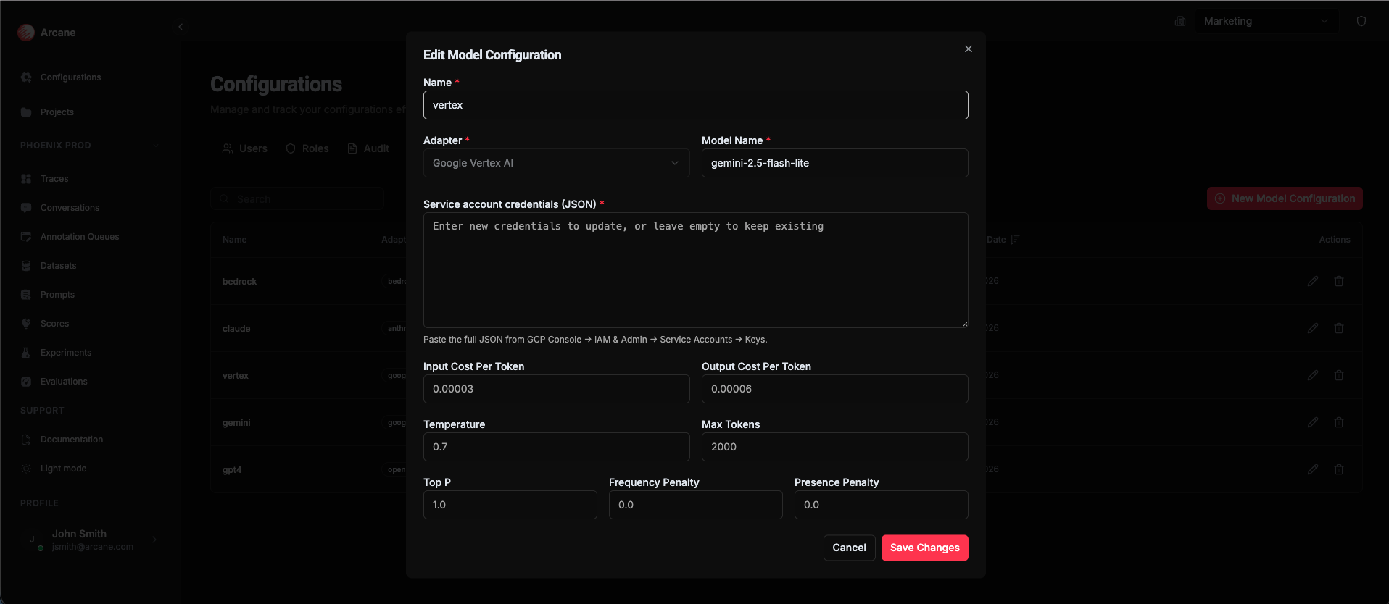The height and width of the screenshot is (604, 1389).
Task: Collapse the PHOENIX PROD section
Action: (x=156, y=146)
